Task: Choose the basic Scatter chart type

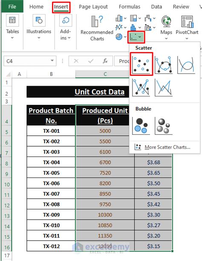Action: 141,64
